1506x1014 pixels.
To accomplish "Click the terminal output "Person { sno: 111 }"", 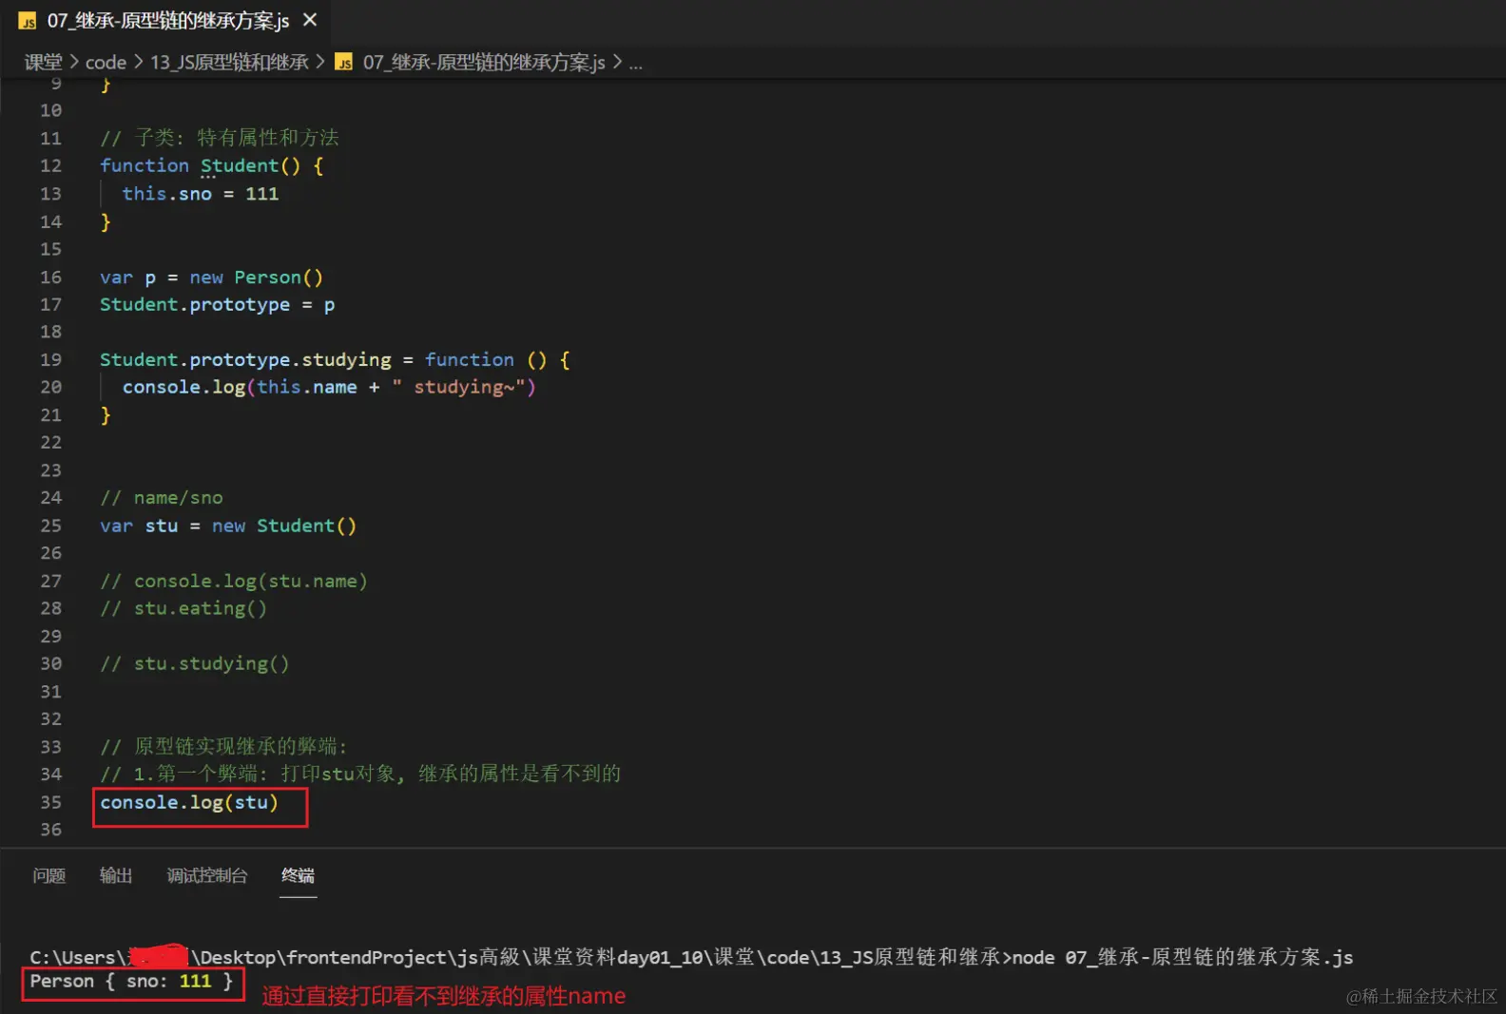I will point(131,982).
